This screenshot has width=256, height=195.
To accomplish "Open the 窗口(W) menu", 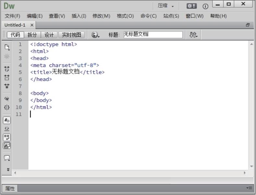I will pos(195,16).
